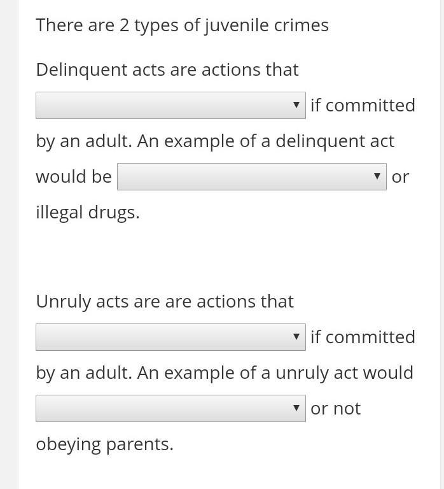This screenshot has width=444, height=489.
Task: Click the arrow of the delinquent definition dropdown
Action: pos(296,105)
